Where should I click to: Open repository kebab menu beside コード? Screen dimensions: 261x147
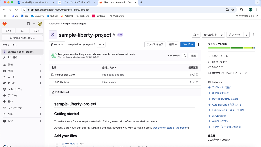(198, 44)
